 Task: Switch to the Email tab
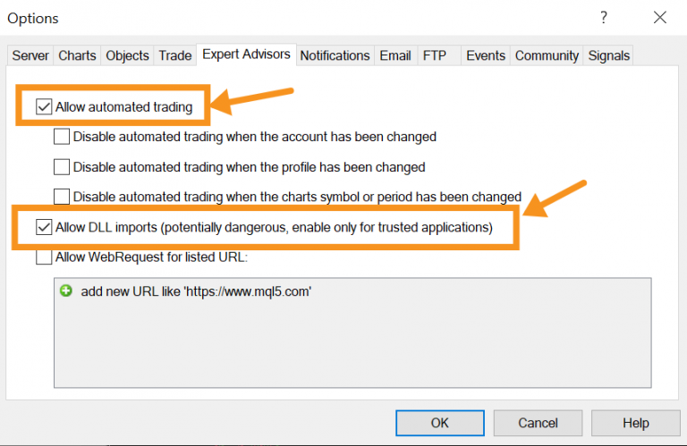coord(395,55)
